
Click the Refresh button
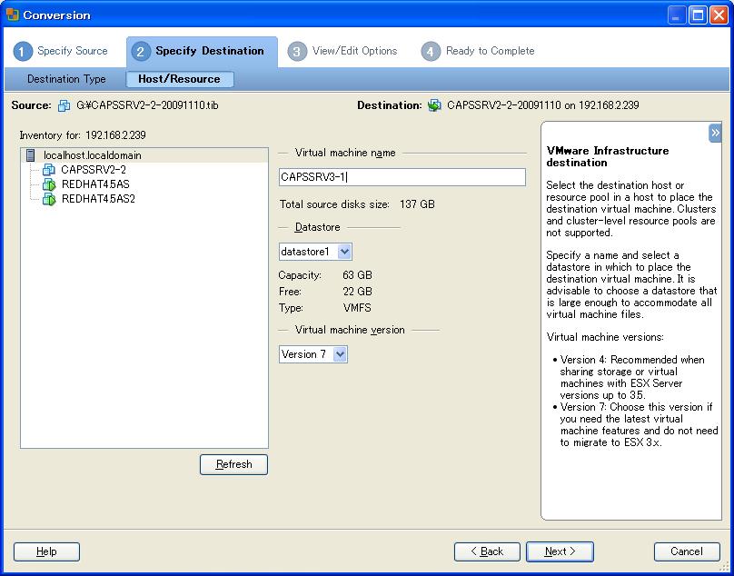click(x=234, y=464)
